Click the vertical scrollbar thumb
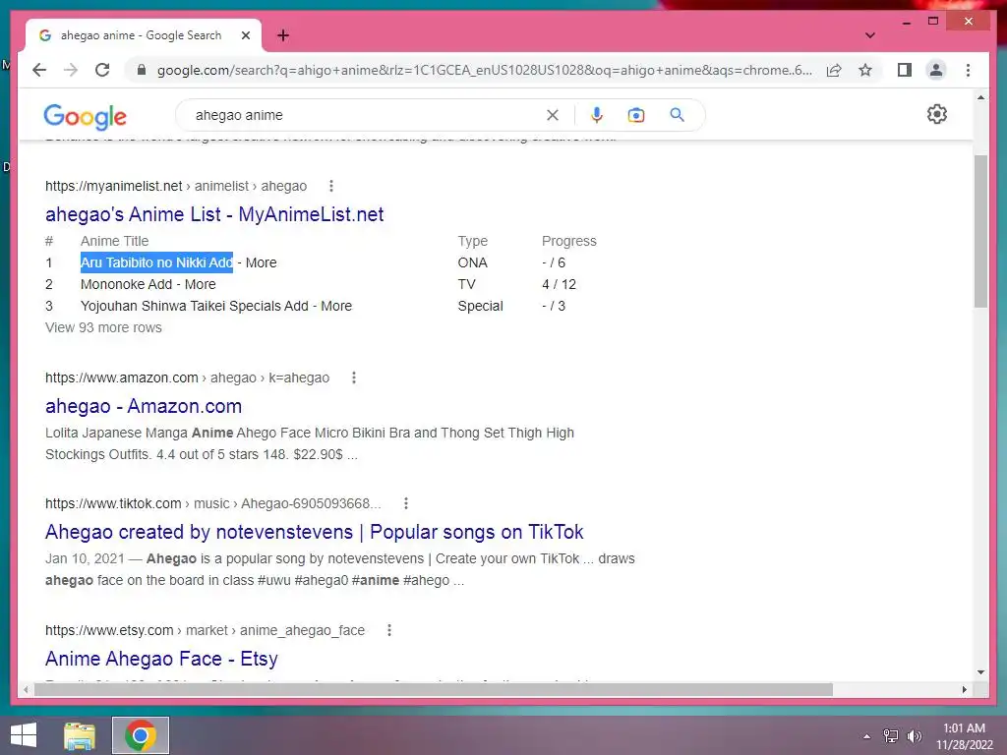Viewport: 1007px width, 755px height. 980,231
